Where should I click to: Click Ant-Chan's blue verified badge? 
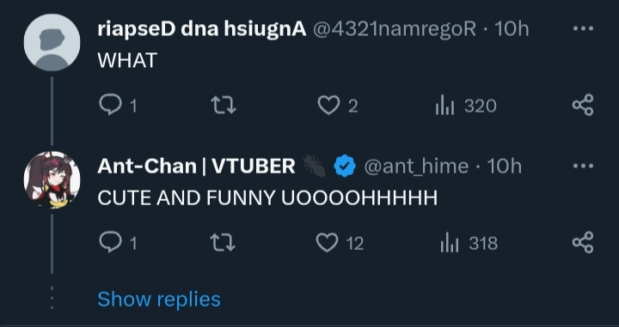[x=345, y=166]
